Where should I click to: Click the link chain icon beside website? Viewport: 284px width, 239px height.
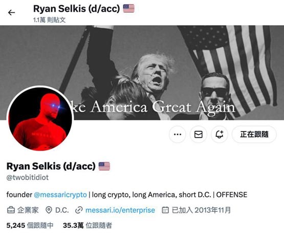click(79, 210)
